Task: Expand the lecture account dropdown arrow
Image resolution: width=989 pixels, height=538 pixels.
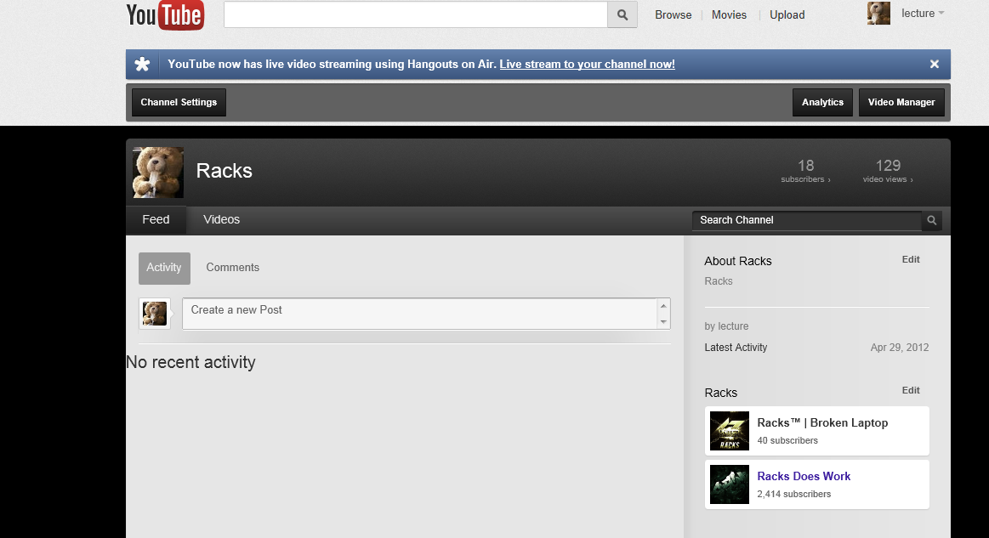Action: tap(941, 14)
